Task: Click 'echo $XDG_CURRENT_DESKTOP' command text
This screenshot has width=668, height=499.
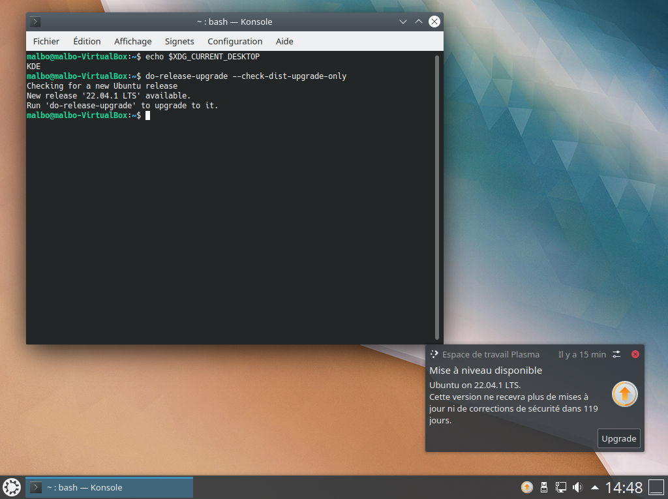Action: pyautogui.click(x=202, y=57)
